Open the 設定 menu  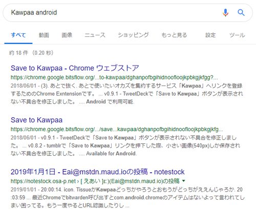click(x=210, y=35)
